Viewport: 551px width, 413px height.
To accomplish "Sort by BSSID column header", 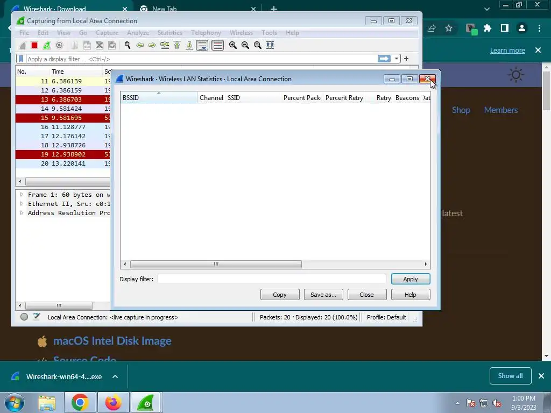I will tap(159, 98).
